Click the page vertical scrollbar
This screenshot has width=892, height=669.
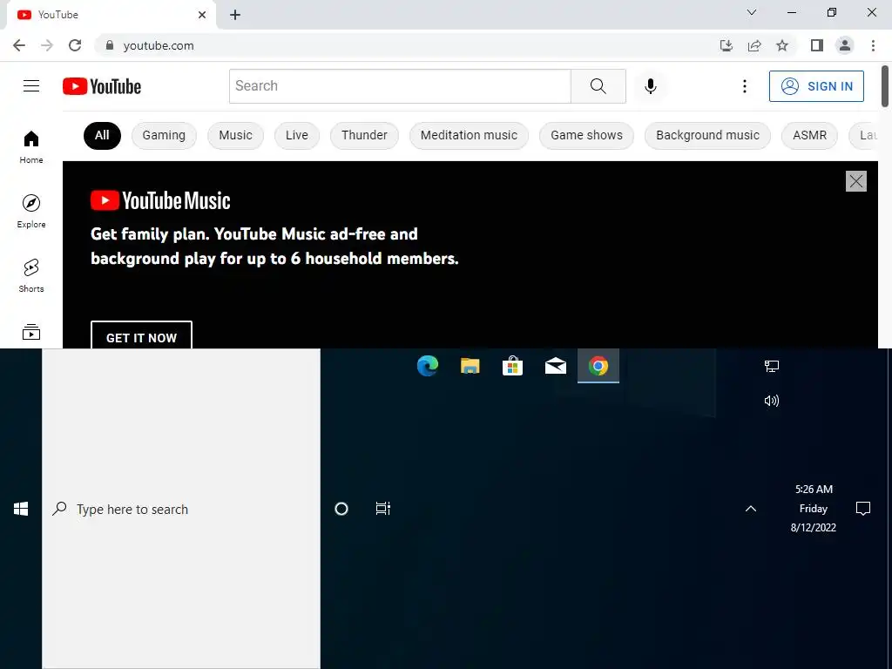coord(885,85)
